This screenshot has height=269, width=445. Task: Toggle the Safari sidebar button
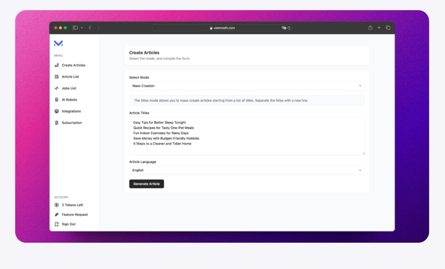[75, 28]
